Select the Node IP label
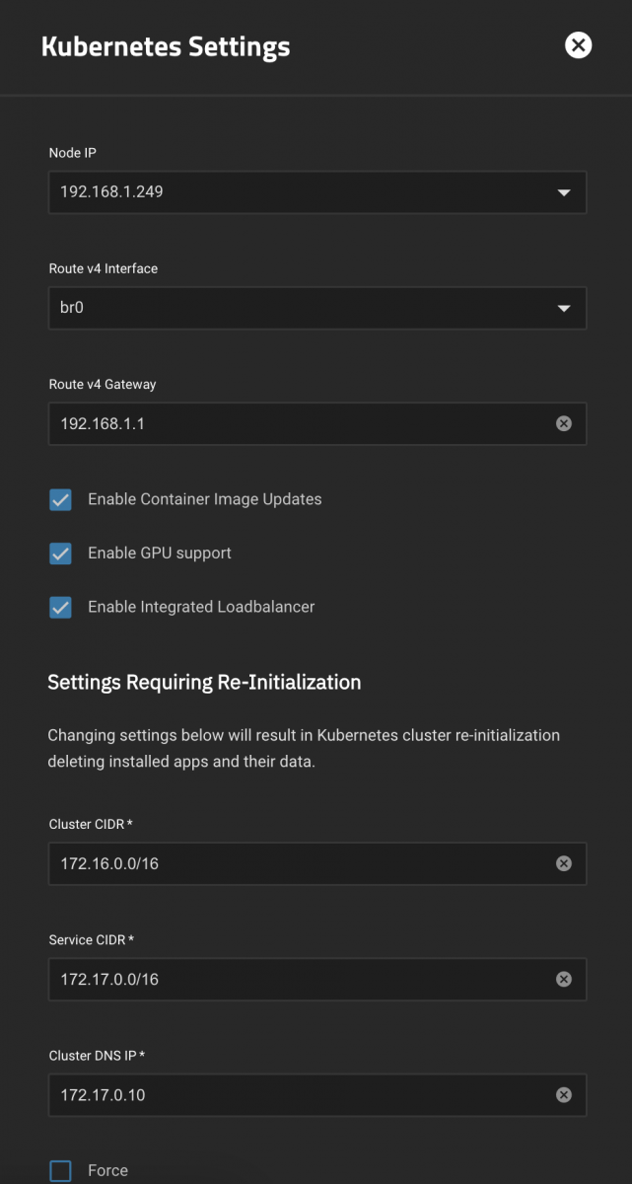The height and width of the screenshot is (1184, 632). [73, 153]
